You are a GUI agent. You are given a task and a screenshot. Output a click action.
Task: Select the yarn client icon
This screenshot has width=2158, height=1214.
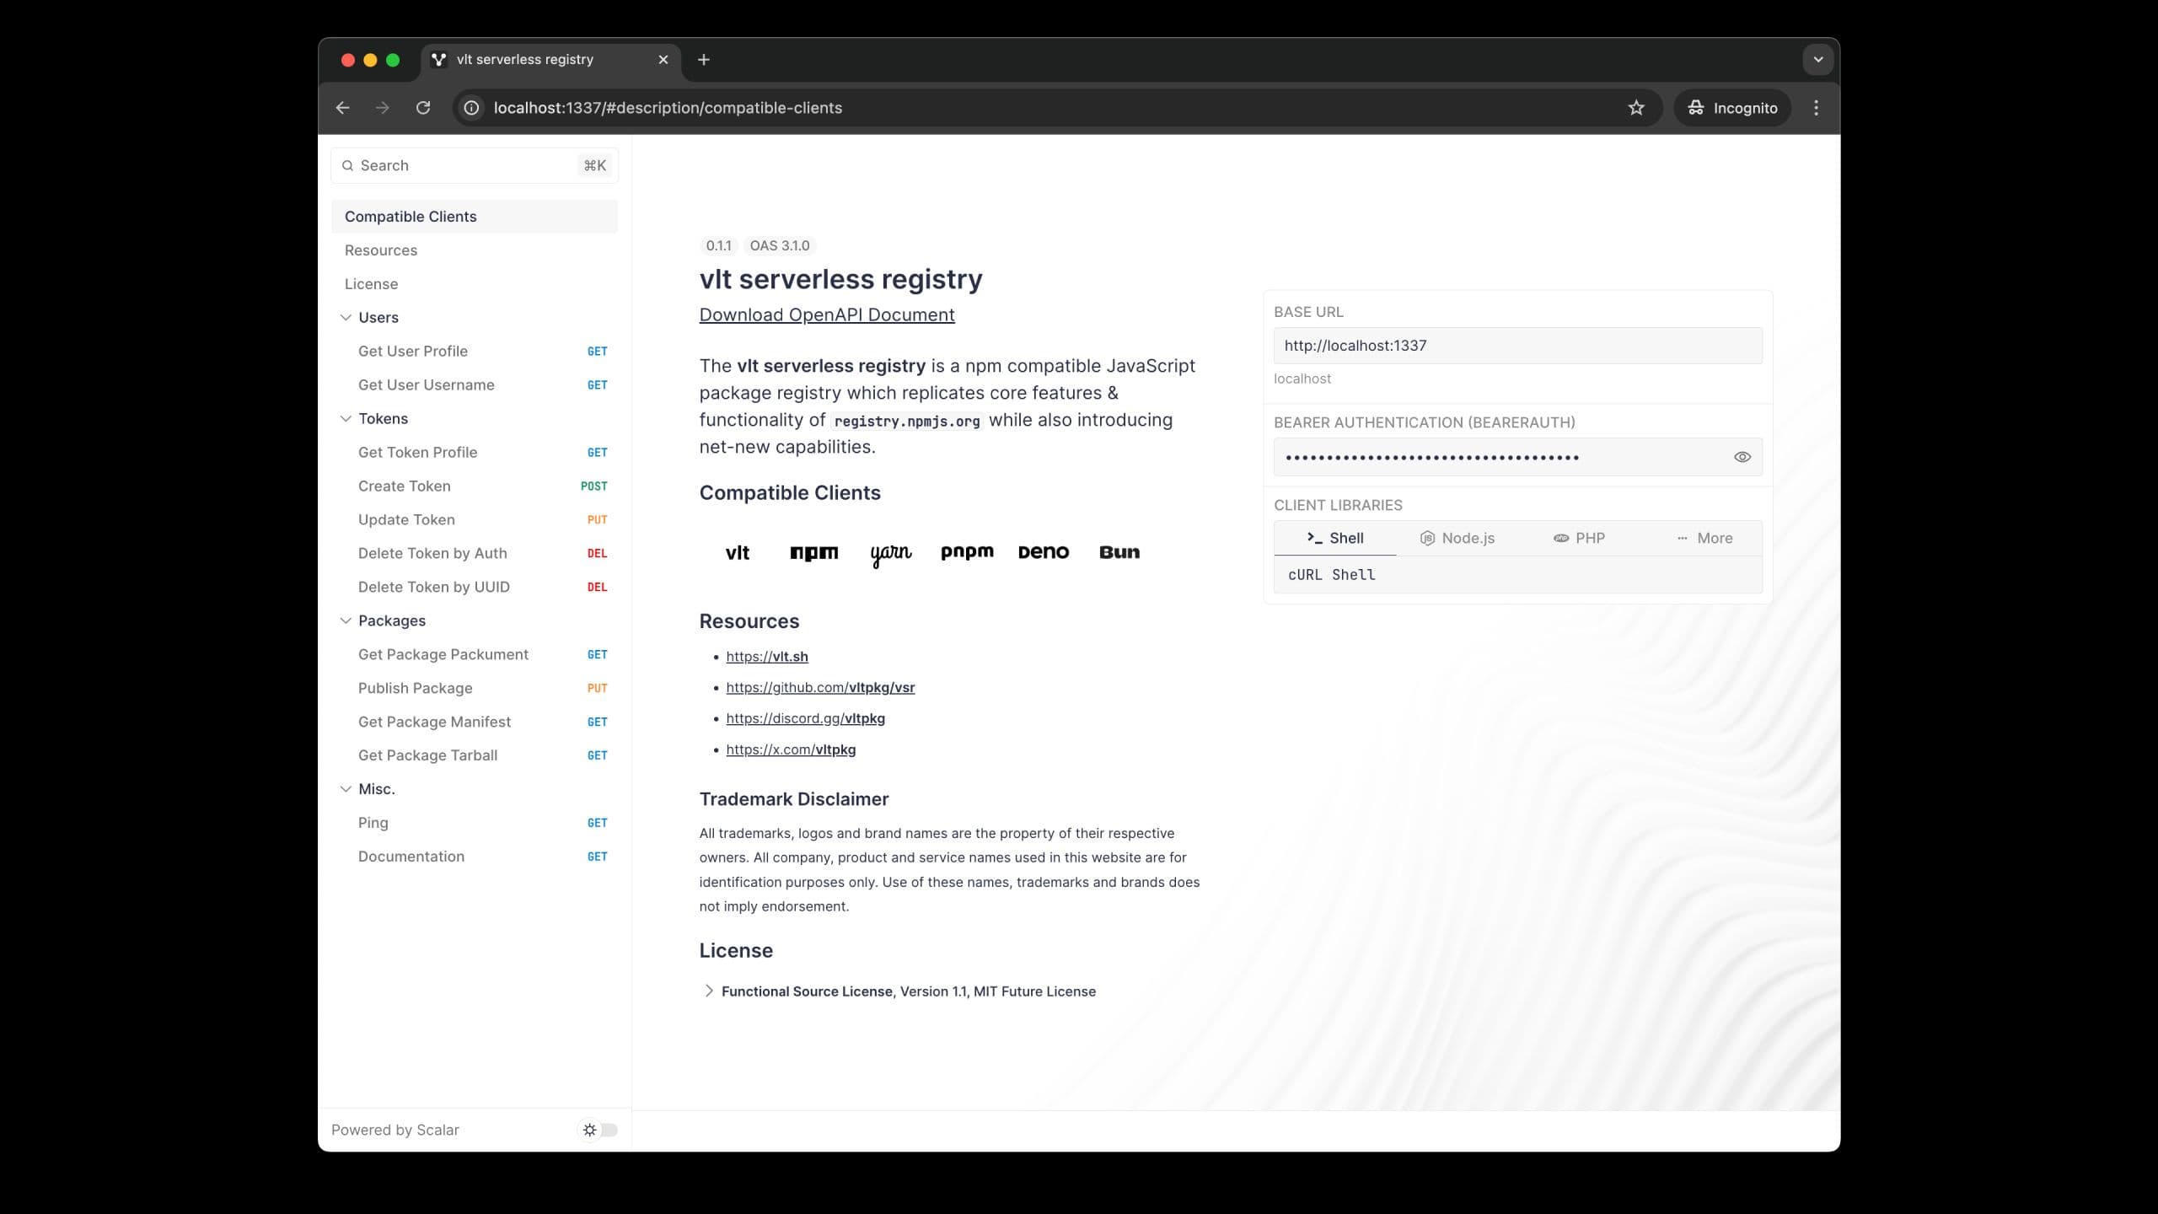[x=889, y=551]
